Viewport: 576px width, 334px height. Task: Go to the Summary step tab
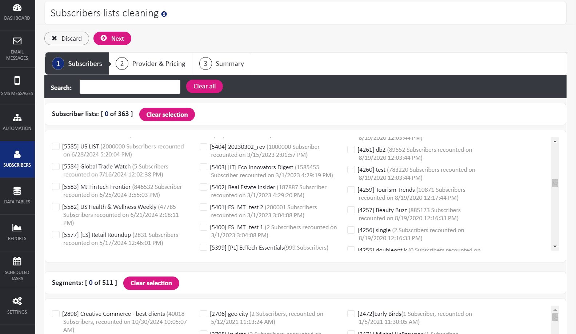point(221,64)
